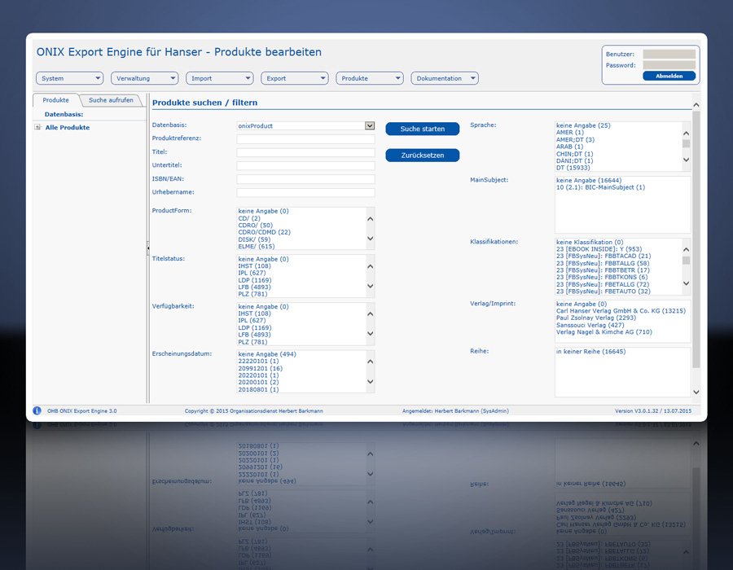Click main panel scrollbar down arrow
Image resolution: width=733 pixels, height=570 pixels.
tap(696, 392)
